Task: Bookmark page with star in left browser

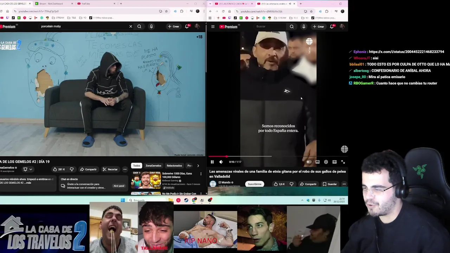Action: (x=166, y=11)
